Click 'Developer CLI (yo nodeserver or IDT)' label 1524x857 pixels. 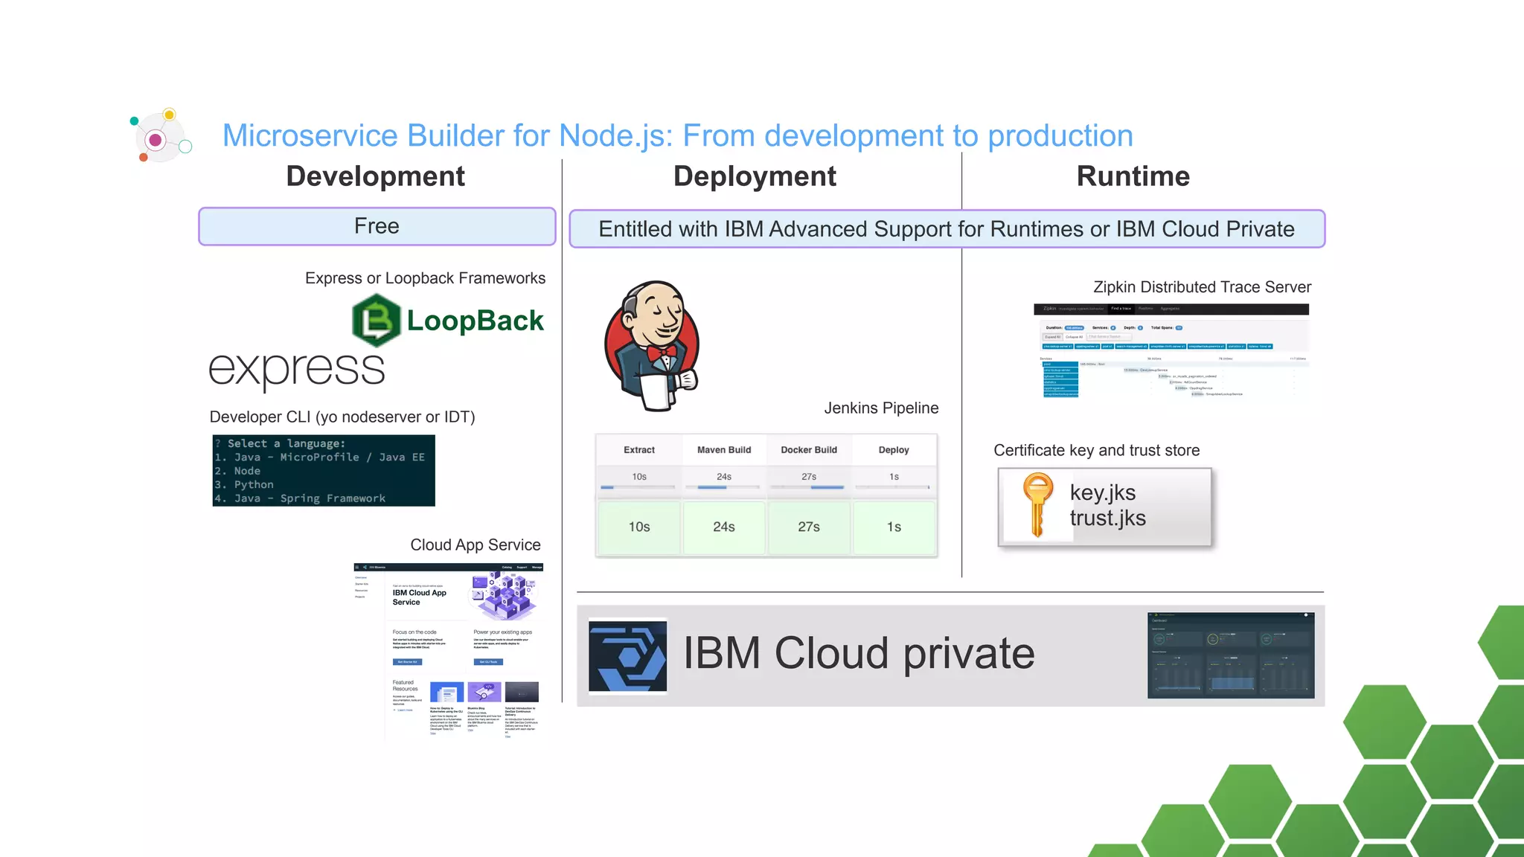pyautogui.click(x=342, y=417)
